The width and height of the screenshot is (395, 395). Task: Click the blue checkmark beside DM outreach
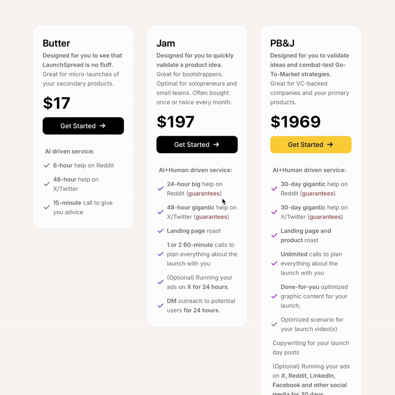(x=160, y=306)
